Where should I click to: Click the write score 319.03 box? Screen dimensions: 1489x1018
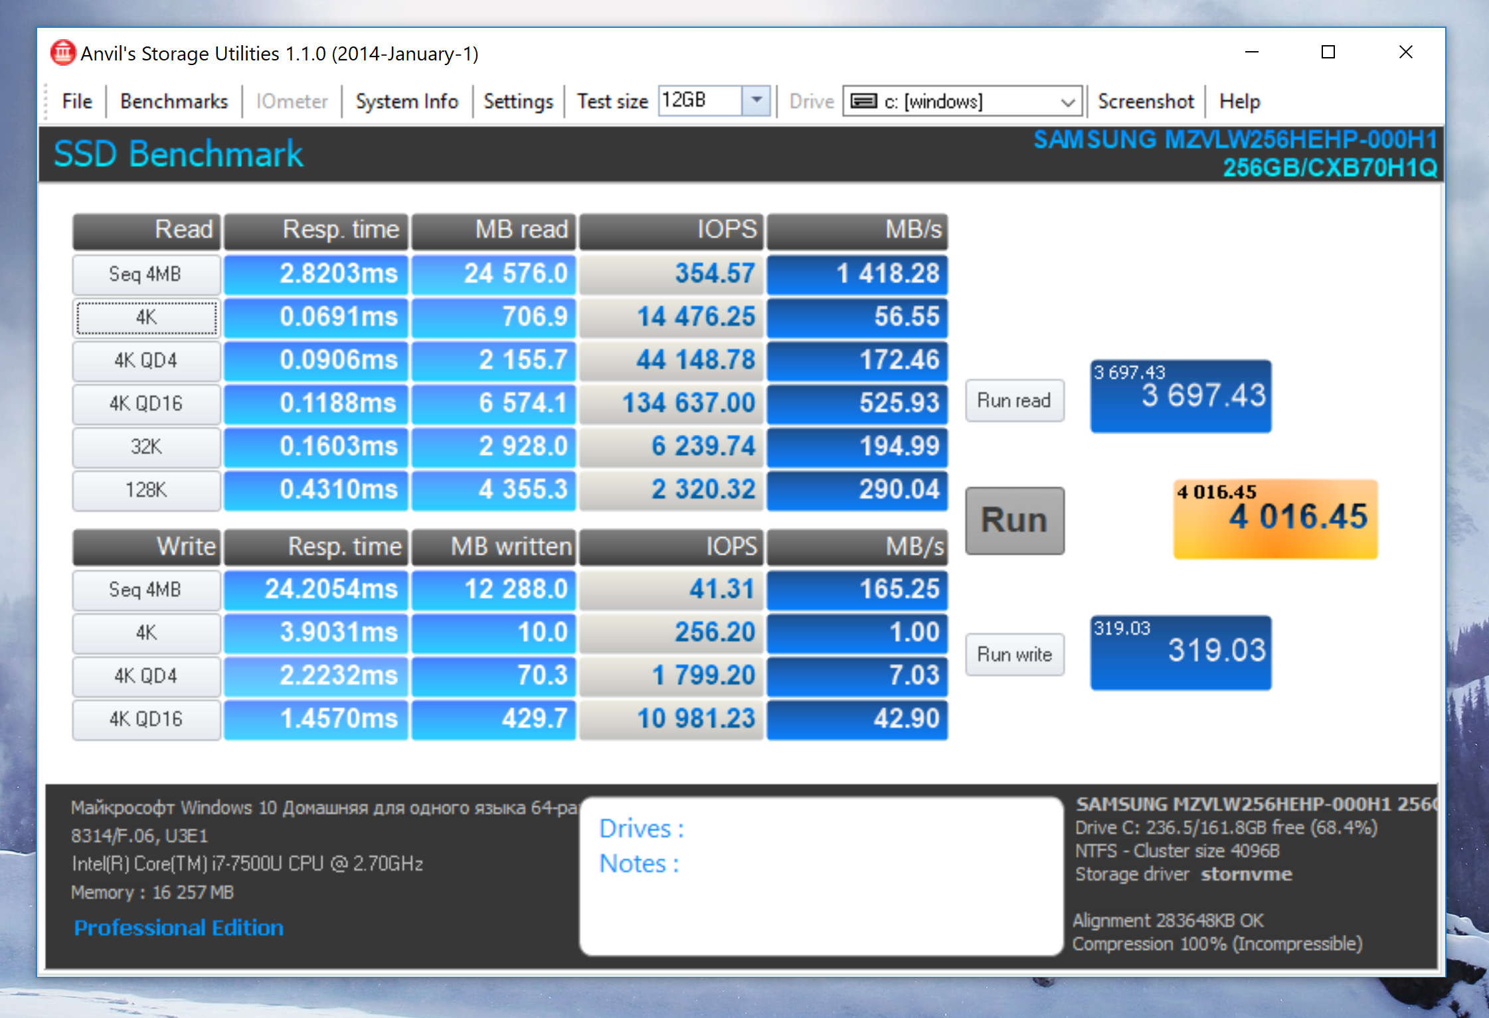tap(1181, 653)
